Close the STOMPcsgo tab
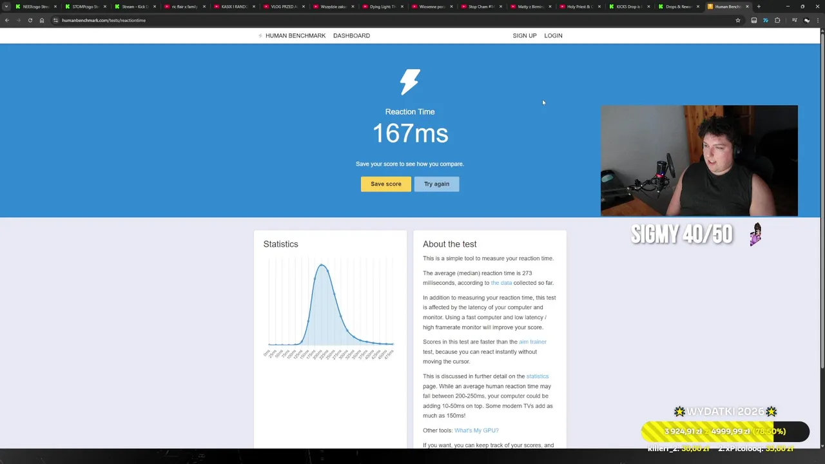Image resolution: width=825 pixels, height=464 pixels. pyautogui.click(x=105, y=6)
